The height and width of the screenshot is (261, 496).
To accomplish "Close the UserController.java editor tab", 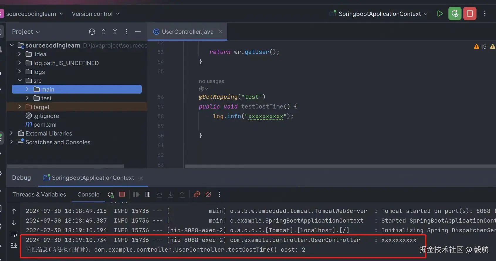I will [x=221, y=32].
